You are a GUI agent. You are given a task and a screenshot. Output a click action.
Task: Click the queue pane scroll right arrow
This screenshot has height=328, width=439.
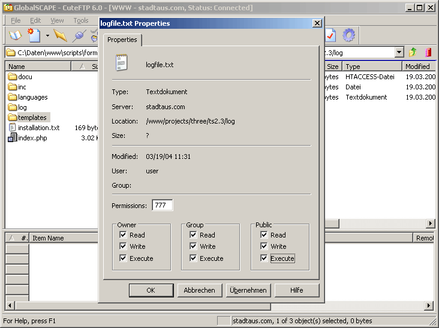[x=429, y=305]
